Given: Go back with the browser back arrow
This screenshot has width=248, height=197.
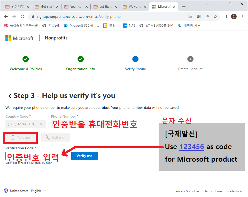Looking at the screenshot, I should [6, 17].
